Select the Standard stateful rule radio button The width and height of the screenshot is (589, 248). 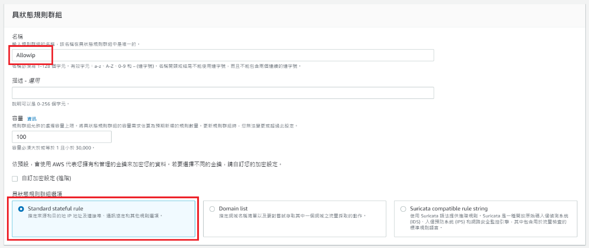[21, 209]
